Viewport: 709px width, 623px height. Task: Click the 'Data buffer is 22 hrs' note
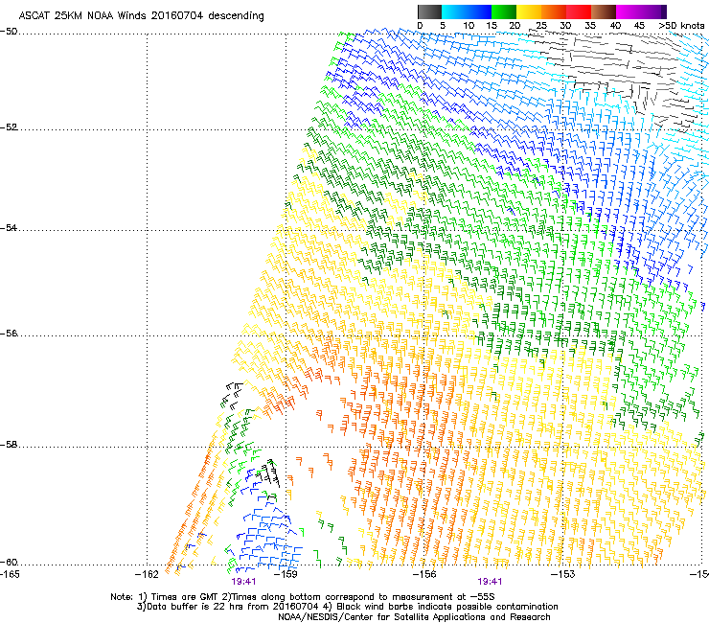(x=347, y=607)
